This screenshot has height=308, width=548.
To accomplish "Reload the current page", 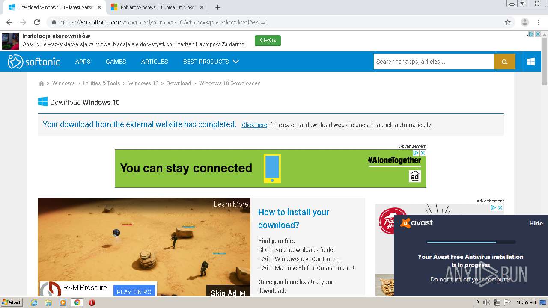I will (x=37, y=22).
